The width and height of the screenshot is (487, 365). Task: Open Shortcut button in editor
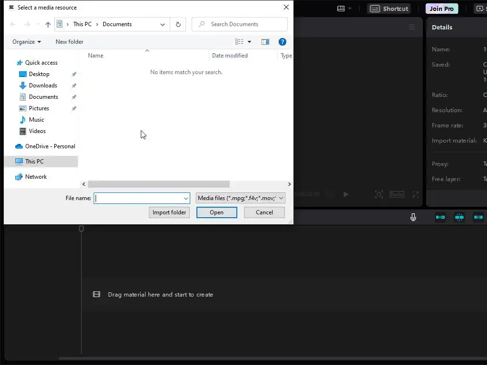389,9
